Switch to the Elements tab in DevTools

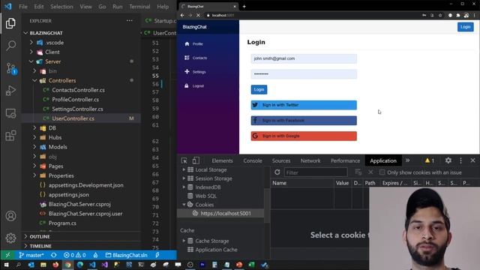pyautogui.click(x=222, y=160)
